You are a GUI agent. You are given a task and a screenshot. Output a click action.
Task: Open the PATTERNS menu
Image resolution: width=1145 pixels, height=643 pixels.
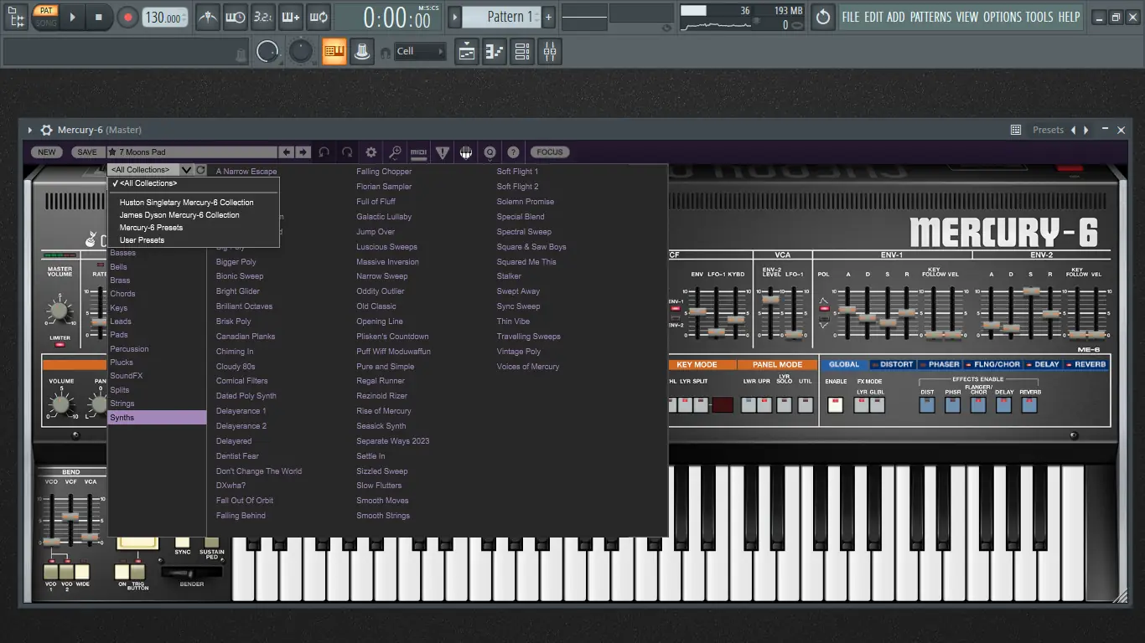[930, 17]
